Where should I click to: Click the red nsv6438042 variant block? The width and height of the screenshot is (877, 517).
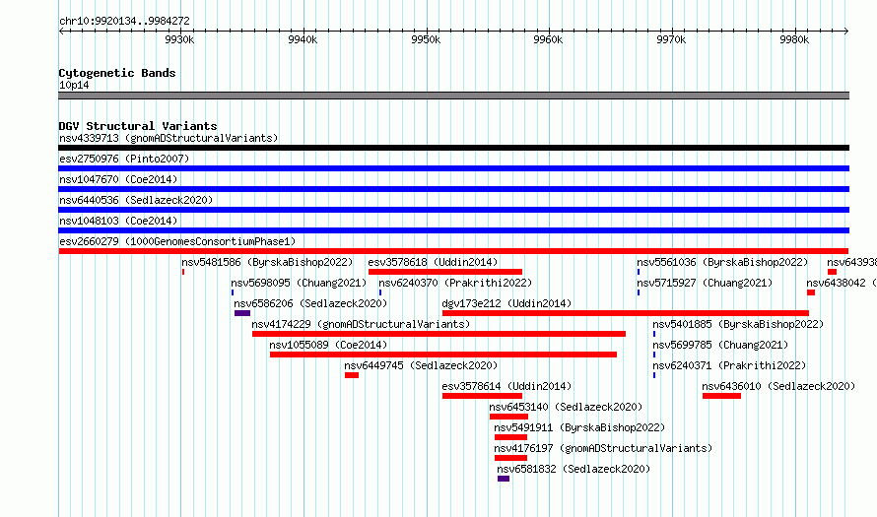[x=811, y=292]
